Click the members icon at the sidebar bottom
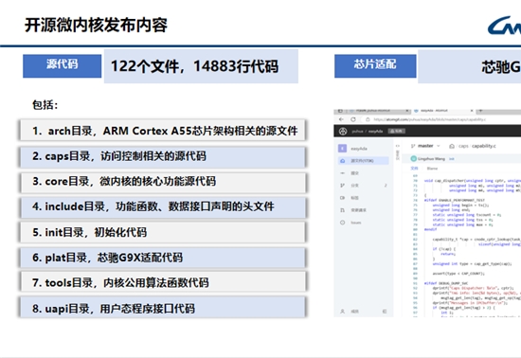 [x=342, y=312]
